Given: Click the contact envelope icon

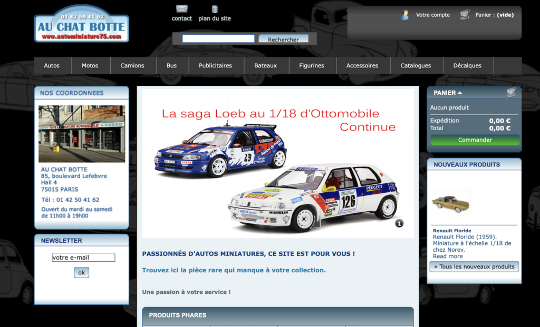Looking at the screenshot, I should 181,9.
